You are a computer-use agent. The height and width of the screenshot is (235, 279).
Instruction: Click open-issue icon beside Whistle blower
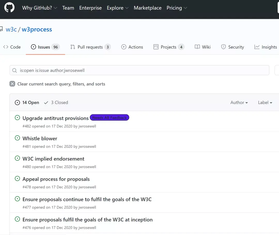(17, 138)
